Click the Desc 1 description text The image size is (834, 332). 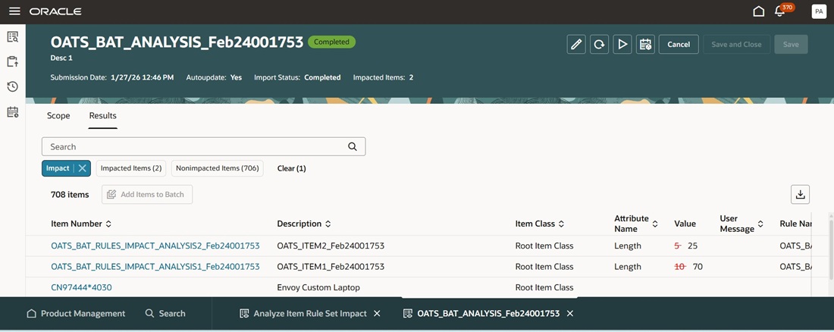point(61,58)
